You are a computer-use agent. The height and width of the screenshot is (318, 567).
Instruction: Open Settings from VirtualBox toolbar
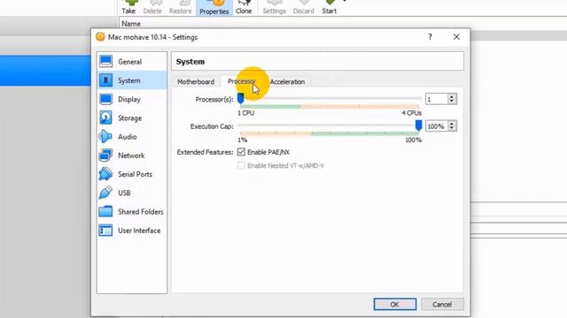point(274,7)
